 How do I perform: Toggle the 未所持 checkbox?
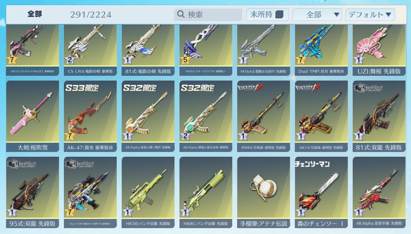point(280,14)
